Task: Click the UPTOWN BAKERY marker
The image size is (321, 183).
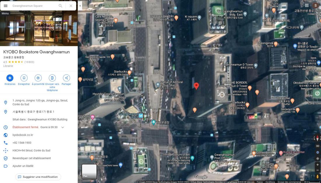Action: coord(176,18)
